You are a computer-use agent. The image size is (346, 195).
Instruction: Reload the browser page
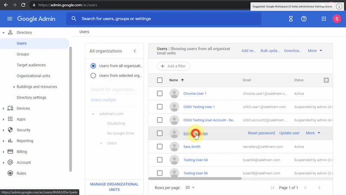coord(23,5)
